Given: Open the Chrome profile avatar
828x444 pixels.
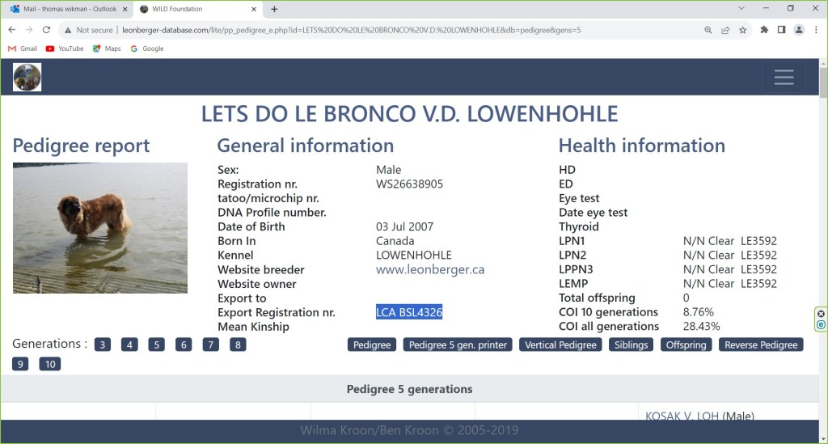Looking at the screenshot, I should pos(799,30).
